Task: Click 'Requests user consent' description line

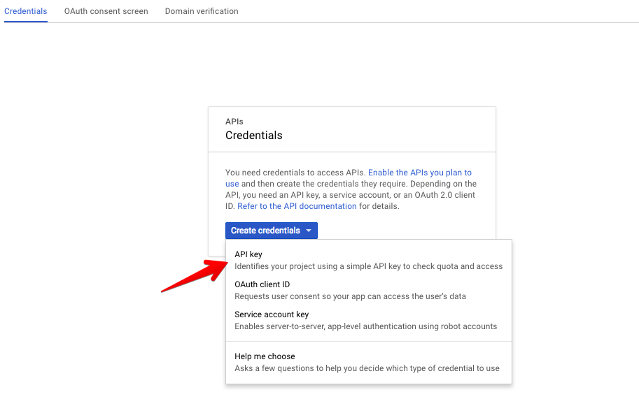Action: pos(350,296)
